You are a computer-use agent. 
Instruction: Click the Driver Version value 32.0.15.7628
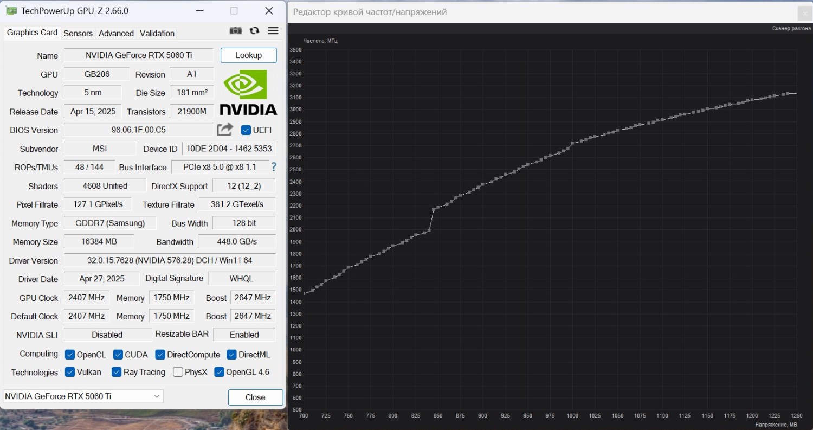(170, 260)
